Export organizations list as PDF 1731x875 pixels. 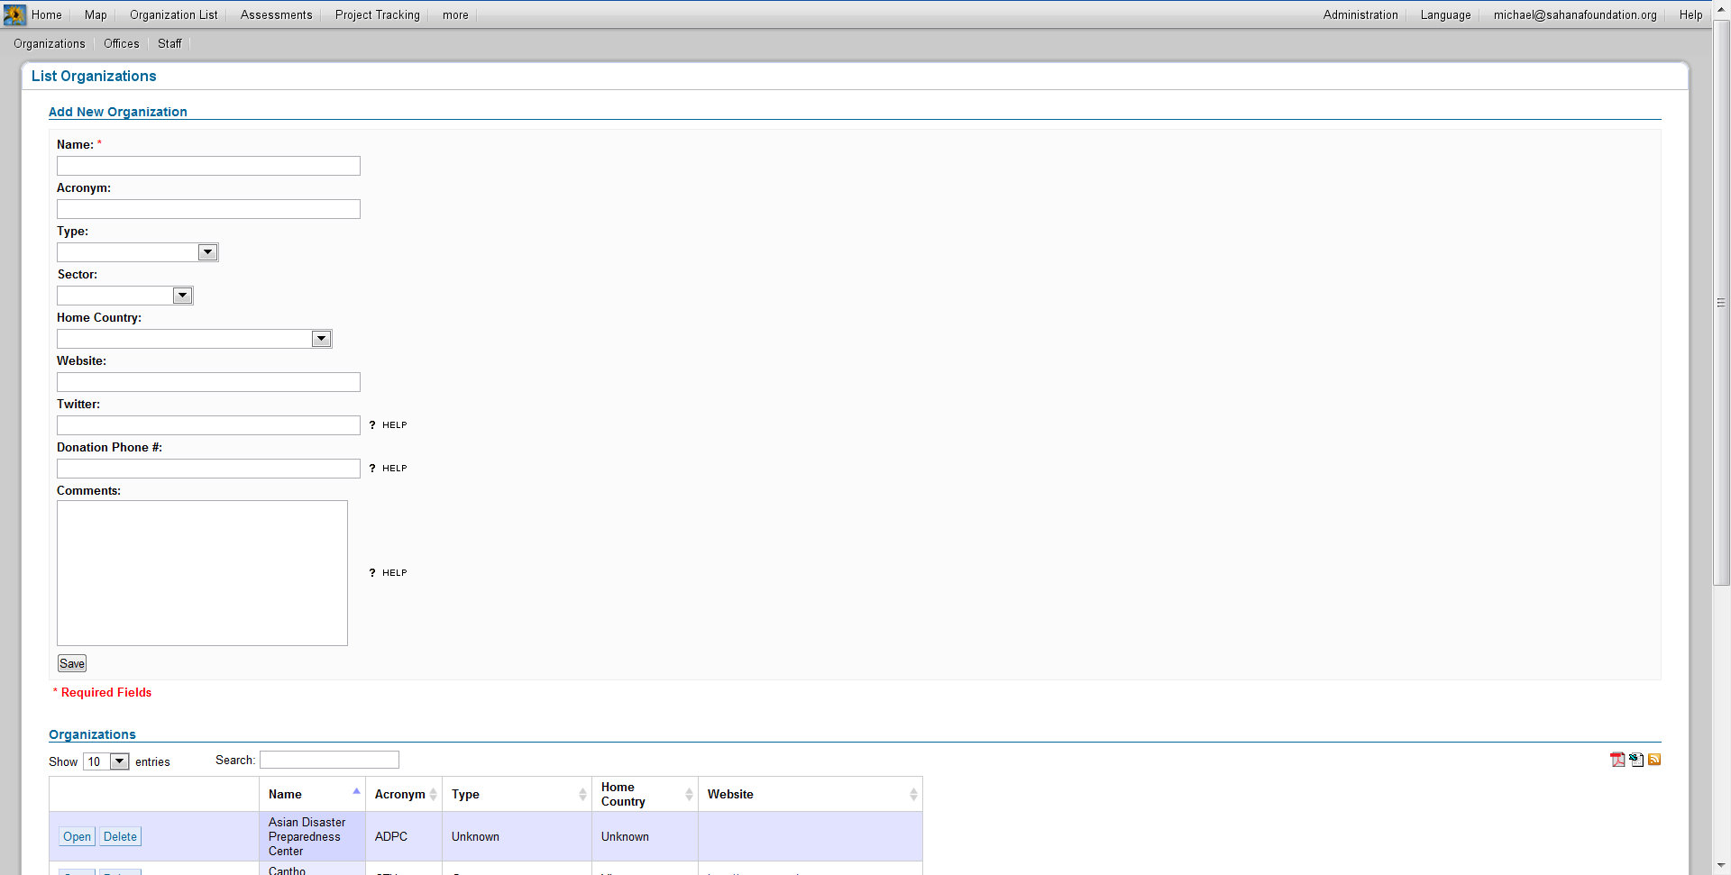pos(1617,760)
